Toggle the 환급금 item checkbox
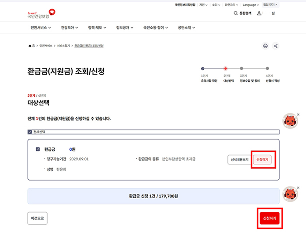Image resolution: width=306 pixels, height=237 pixels. click(38, 149)
